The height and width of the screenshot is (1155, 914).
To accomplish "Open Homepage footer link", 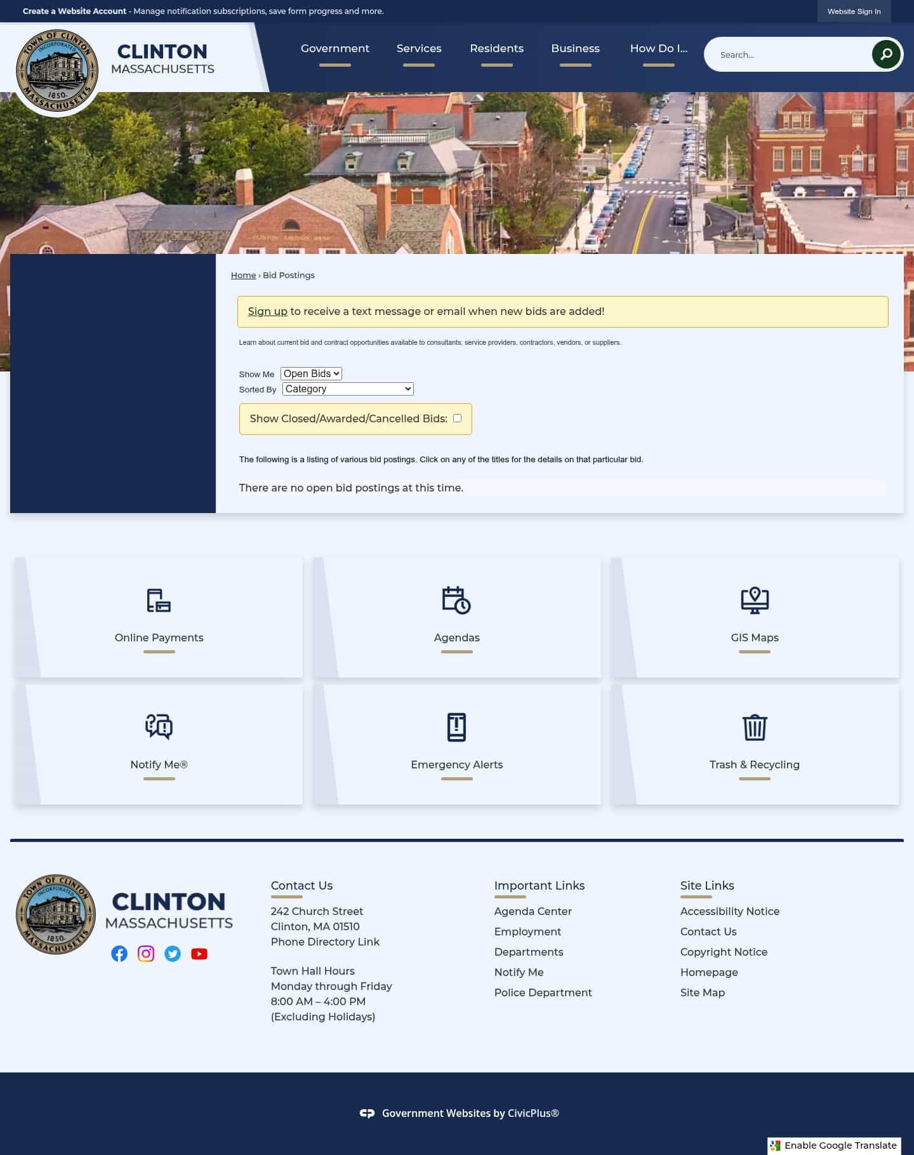I will click(x=709, y=972).
